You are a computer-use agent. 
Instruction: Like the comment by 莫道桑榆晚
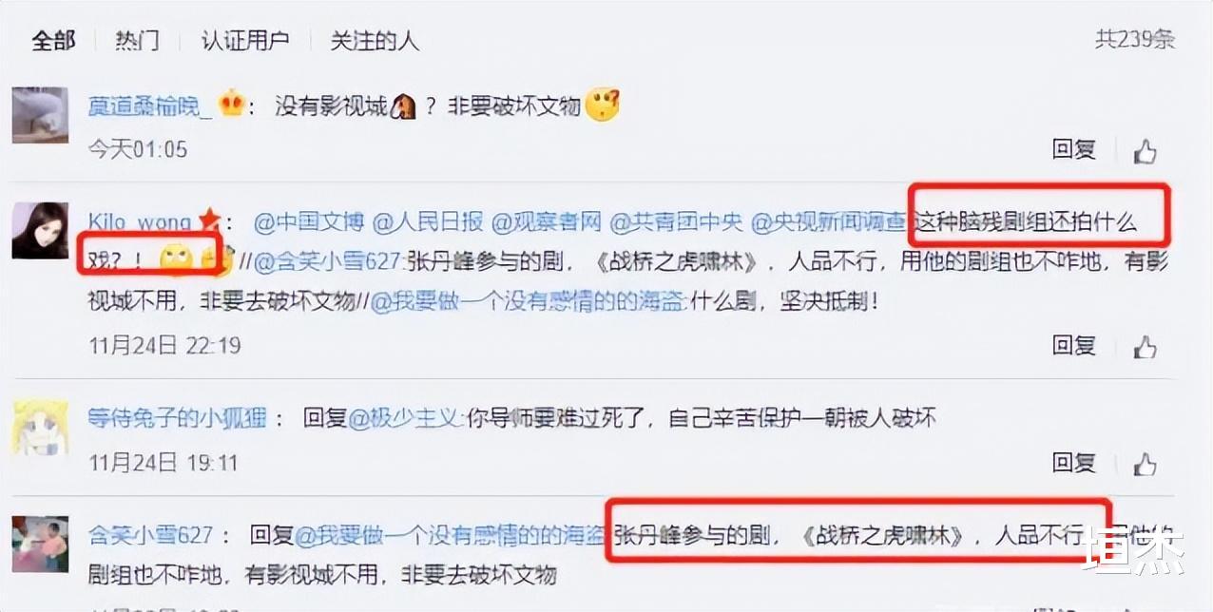coord(1145,151)
